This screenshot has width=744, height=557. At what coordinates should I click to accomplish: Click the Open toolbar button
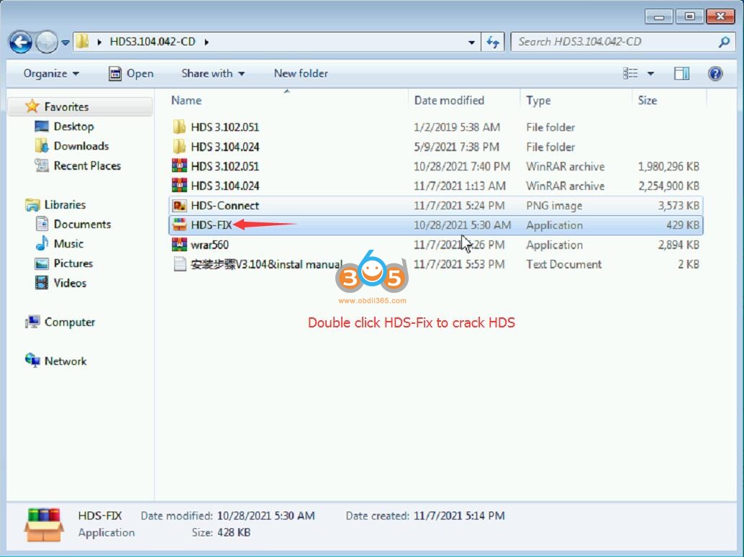click(x=131, y=73)
